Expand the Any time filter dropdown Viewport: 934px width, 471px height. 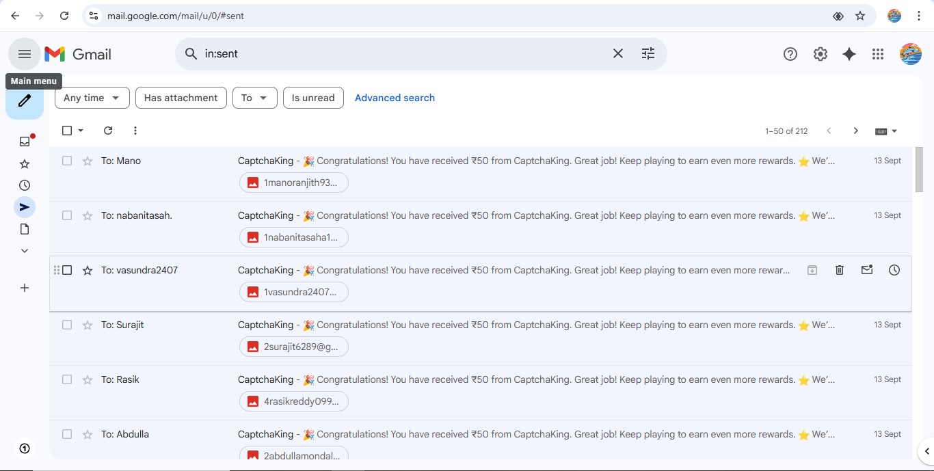[92, 98]
